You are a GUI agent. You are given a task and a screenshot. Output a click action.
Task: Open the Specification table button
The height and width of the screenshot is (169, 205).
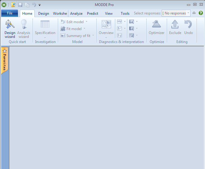(45, 29)
